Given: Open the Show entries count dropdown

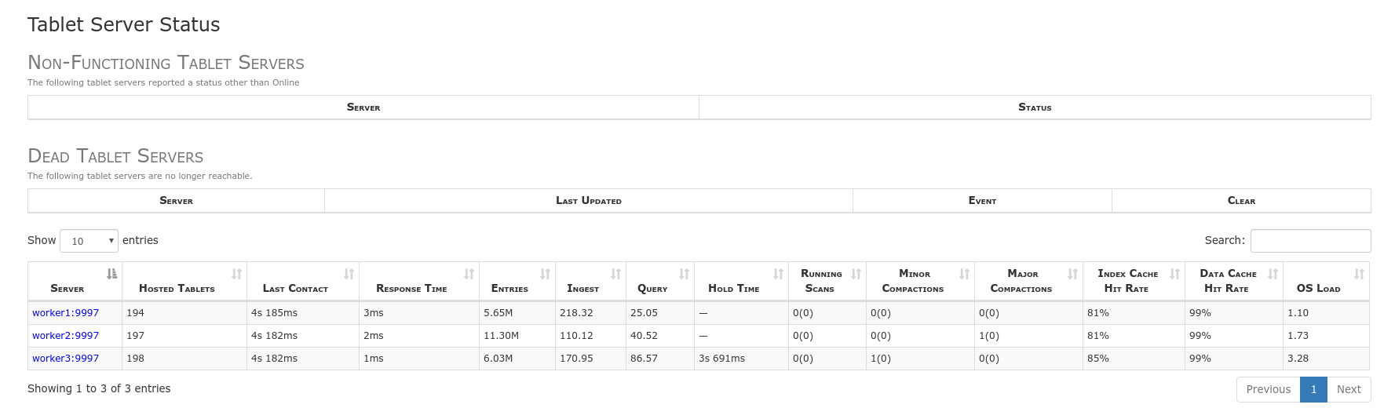Looking at the screenshot, I should 89,241.
